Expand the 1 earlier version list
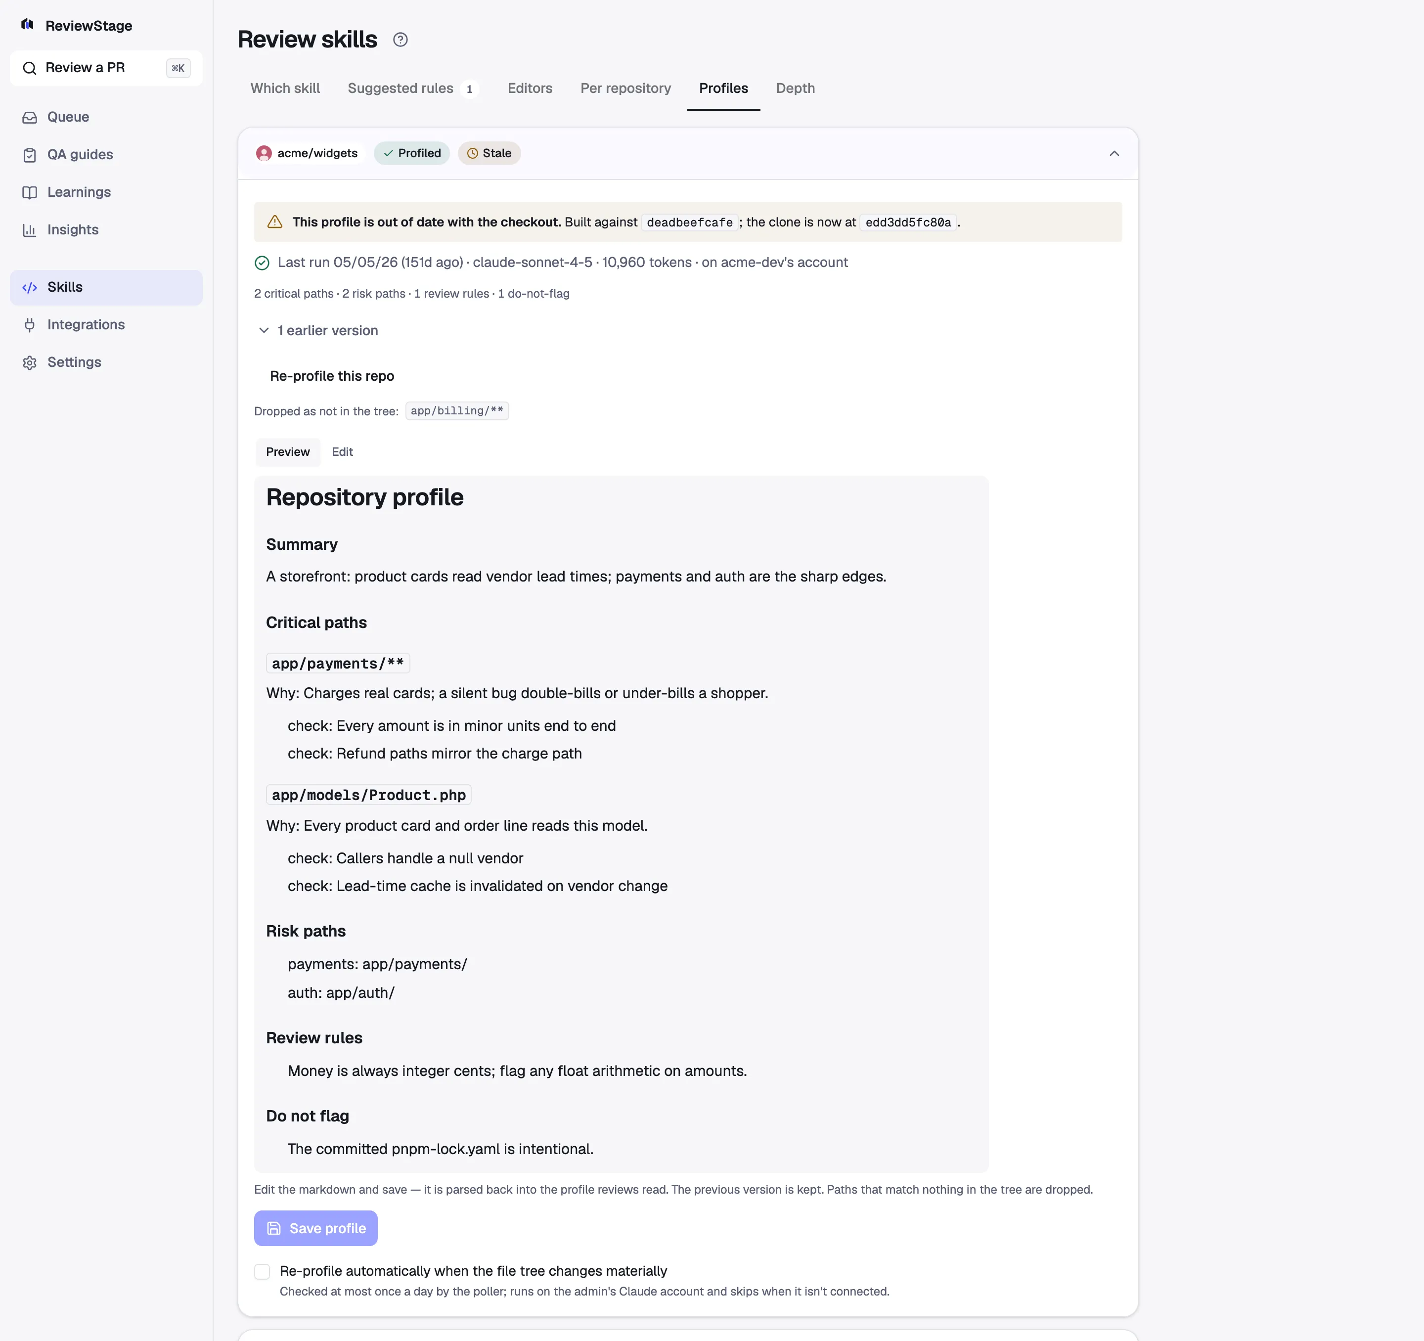Screen dimensions: 1424x1341 pyautogui.click(x=317, y=330)
